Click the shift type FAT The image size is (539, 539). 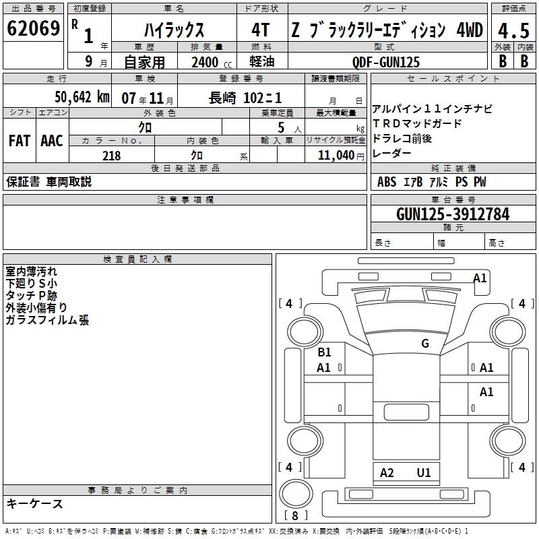click(20, 141)
